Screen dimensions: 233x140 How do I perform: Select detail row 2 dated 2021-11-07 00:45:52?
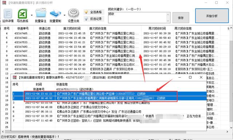coord(109,98)
